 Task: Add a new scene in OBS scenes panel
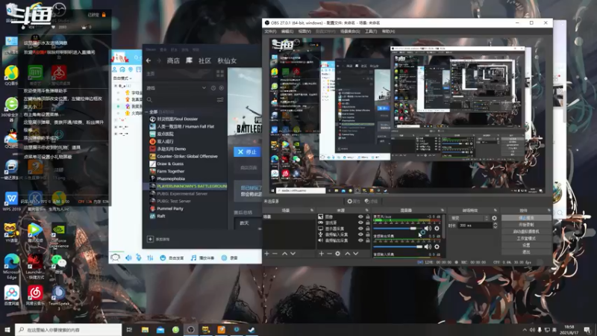coord(266,254)
